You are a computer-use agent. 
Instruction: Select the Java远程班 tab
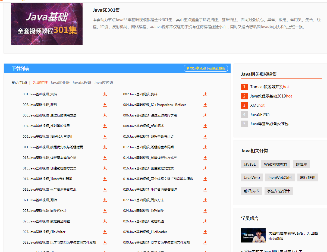pos(82,83)
